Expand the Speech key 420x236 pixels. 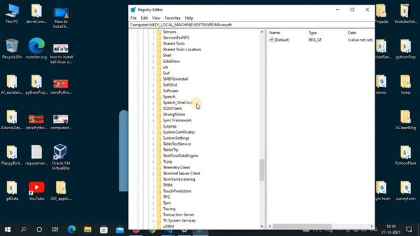coord(154,97)
